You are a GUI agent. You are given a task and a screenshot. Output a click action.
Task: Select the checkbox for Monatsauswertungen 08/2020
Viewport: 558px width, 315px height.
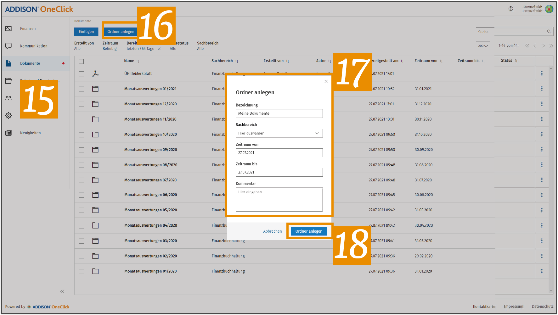(x=82, y=165)
